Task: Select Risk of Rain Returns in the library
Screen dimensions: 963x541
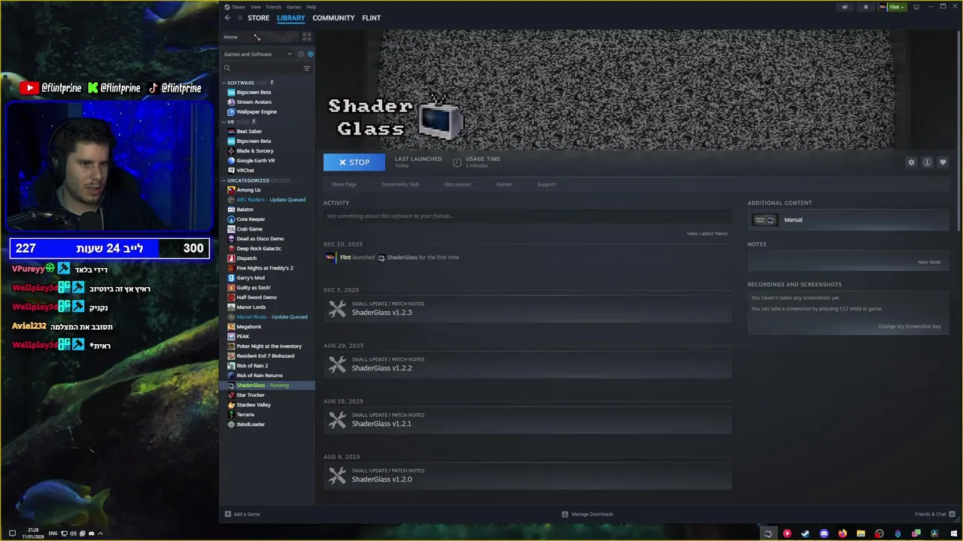Action: [260, 376]
